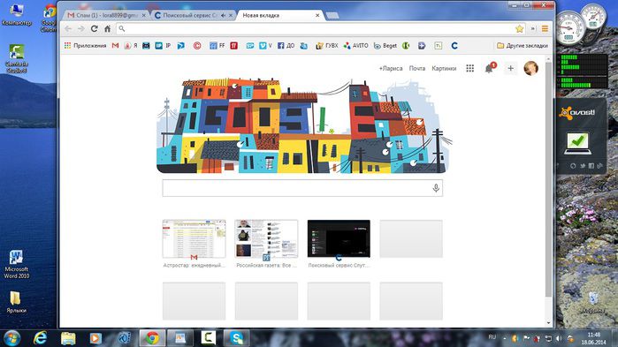Open Windows Explorer from taskbar
618x347 pixels.
[x=68, y=338]
